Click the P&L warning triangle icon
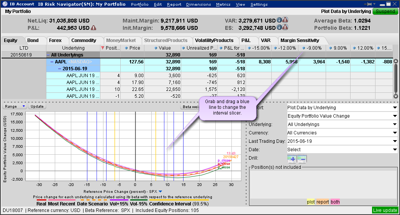 coord(93,28)
